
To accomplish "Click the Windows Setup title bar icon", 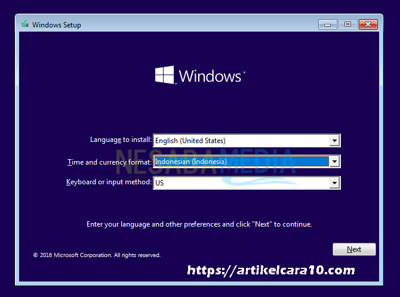I will [25, 24].
